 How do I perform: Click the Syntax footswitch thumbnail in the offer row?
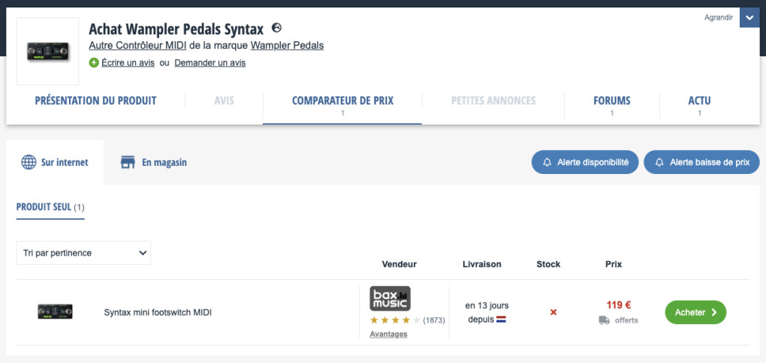[56, 312]
